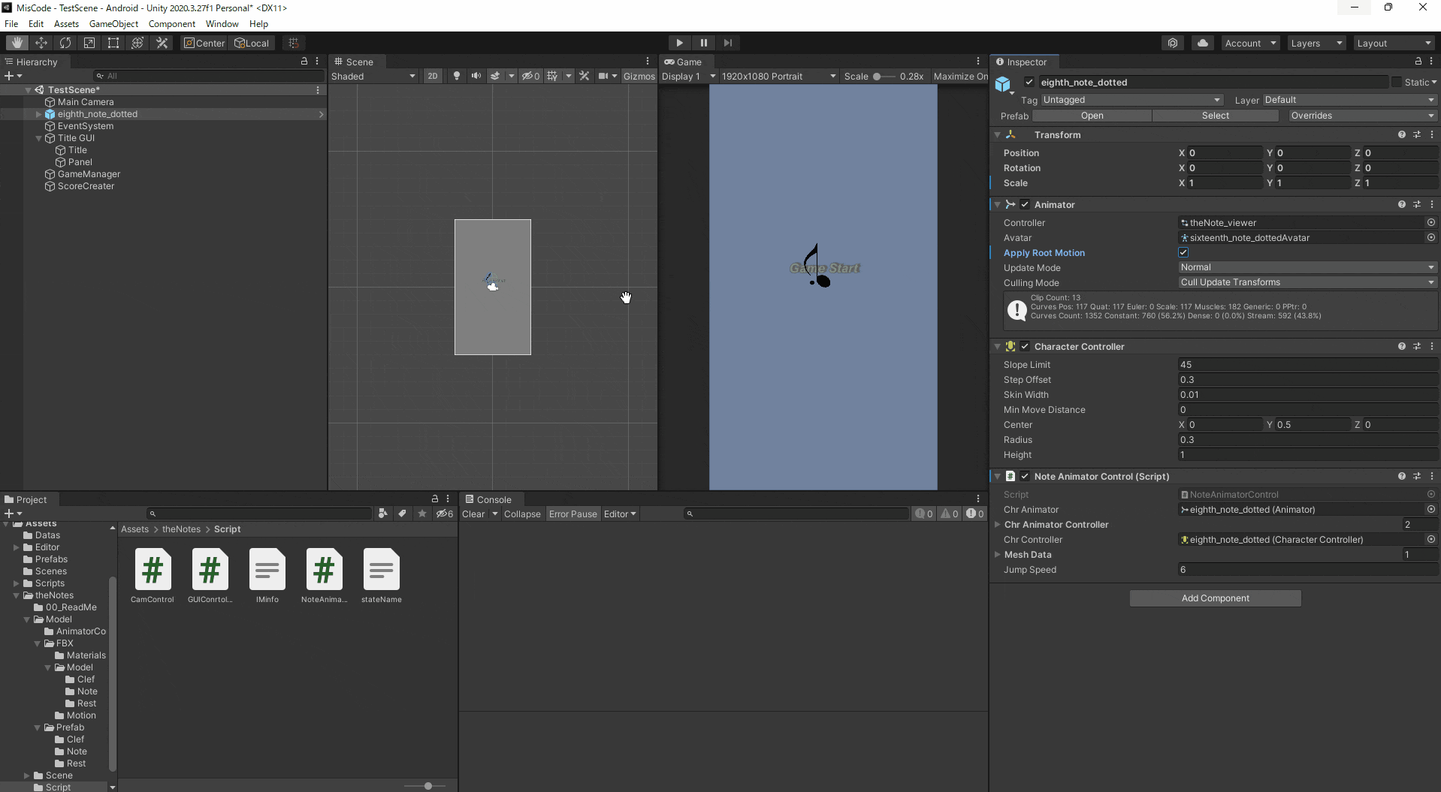Open the Layers dropdown
This screenshot has height=792, width=1441.
pos(1316,43)
